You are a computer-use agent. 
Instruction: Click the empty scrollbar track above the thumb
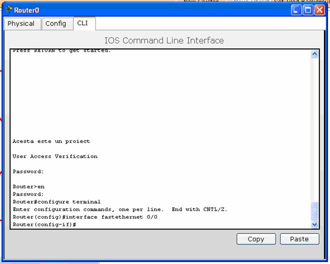click(314, 130)
